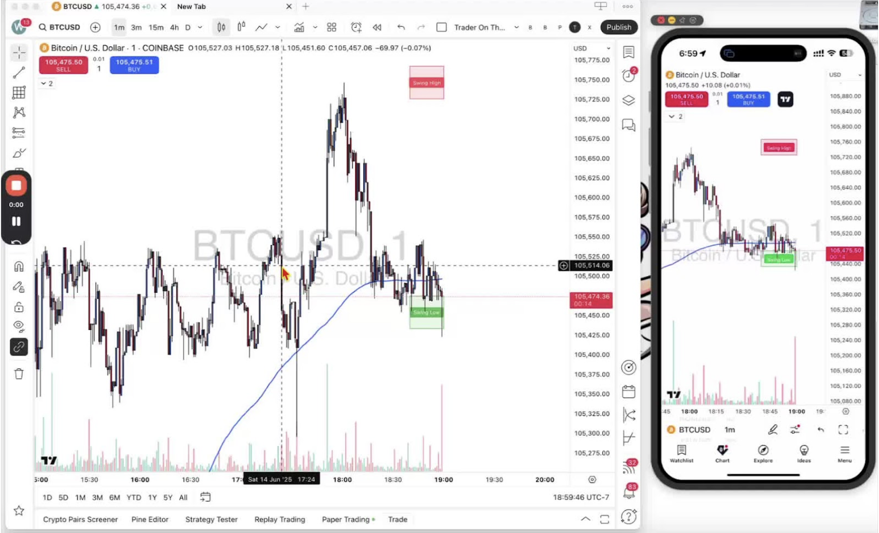Pause the screen recording

[x=16, y=221]
